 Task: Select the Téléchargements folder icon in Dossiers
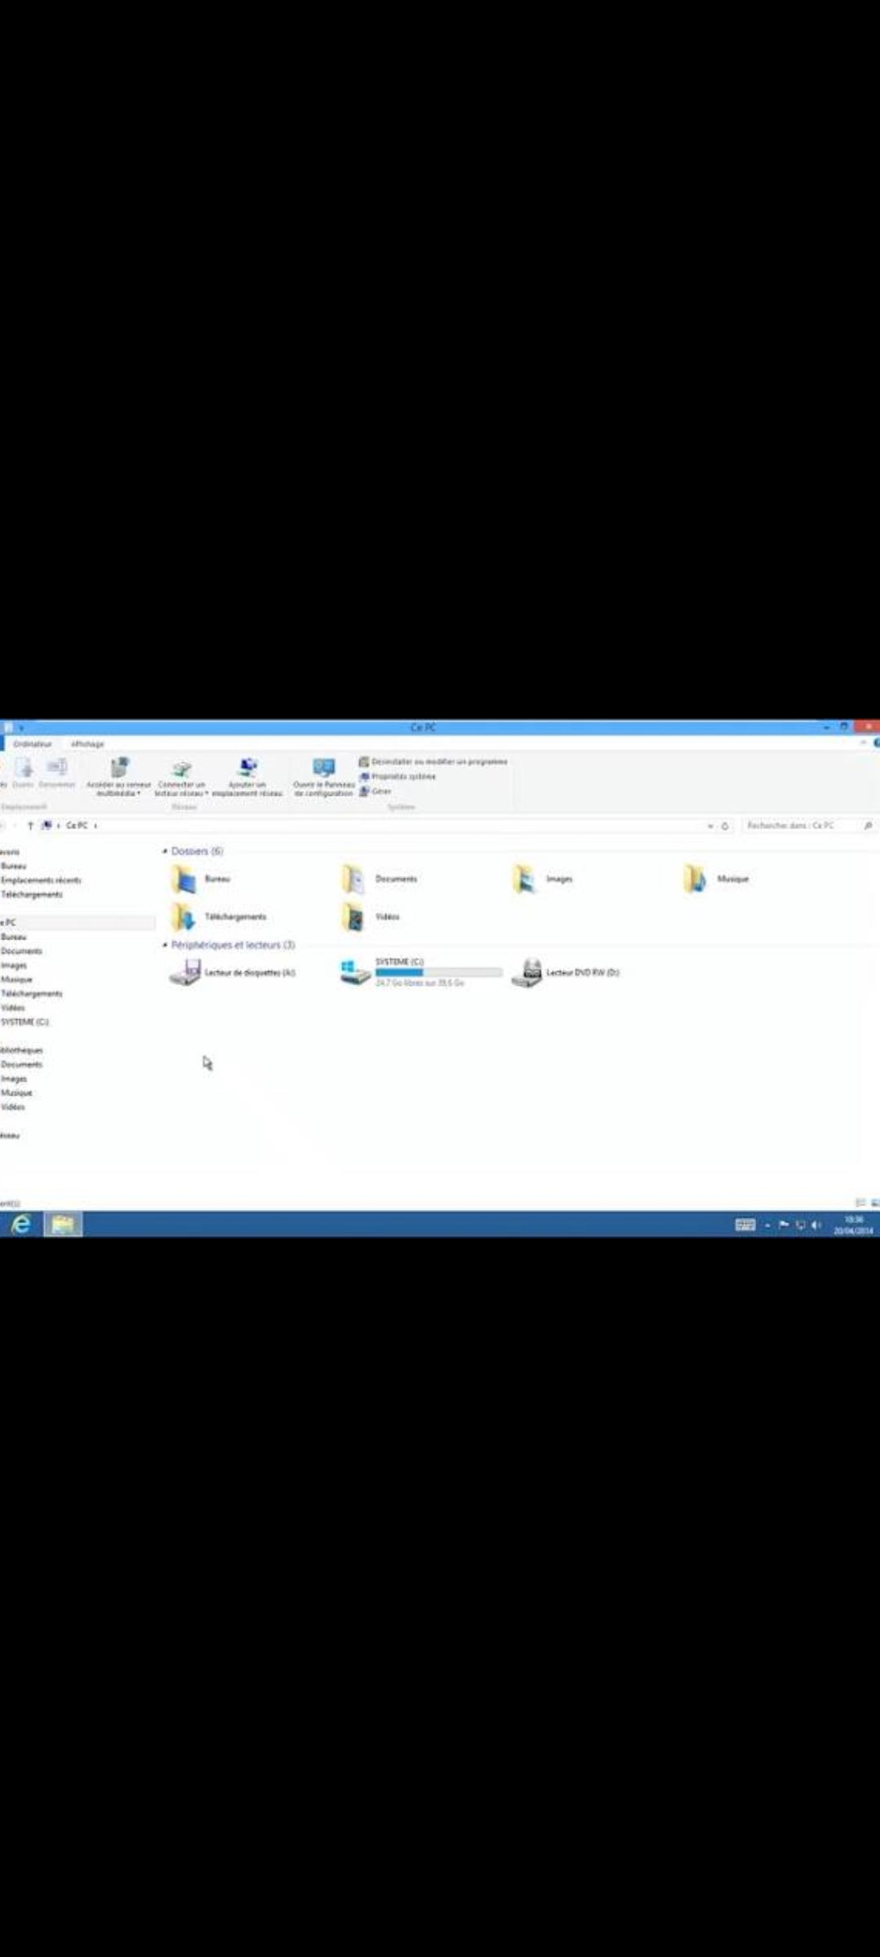coord(184,917)
